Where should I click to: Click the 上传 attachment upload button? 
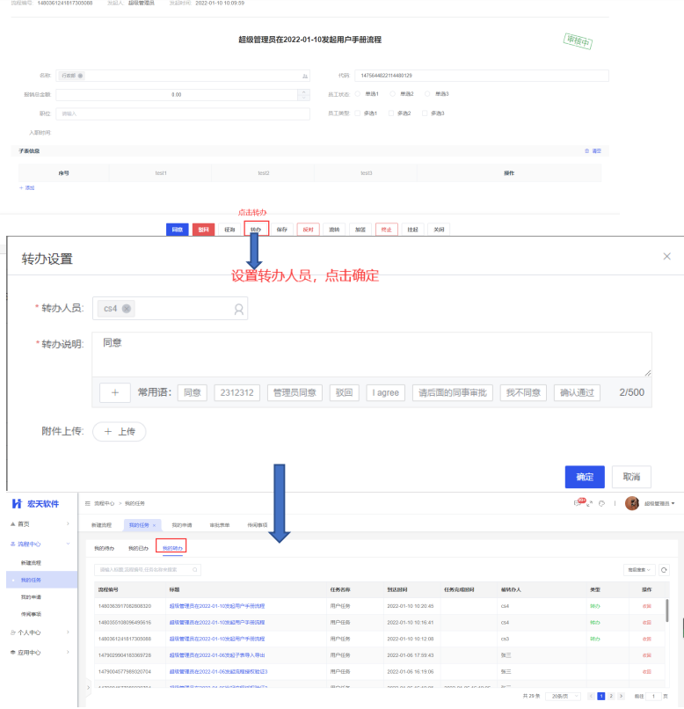[120, 431]
